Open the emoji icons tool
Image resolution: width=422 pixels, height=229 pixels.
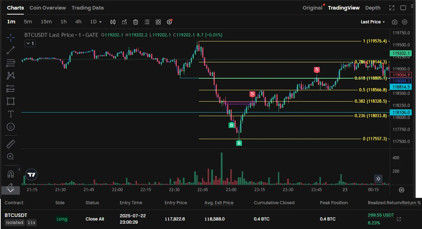pyautogui.click(x=11, y=127)
